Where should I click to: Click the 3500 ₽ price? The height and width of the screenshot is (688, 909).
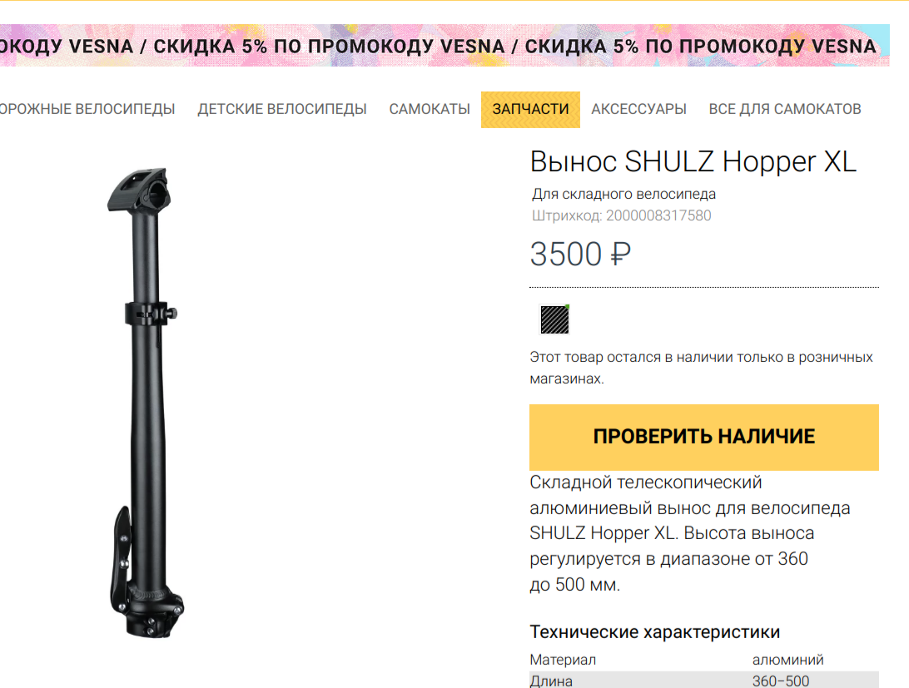(x=580, y=255)
